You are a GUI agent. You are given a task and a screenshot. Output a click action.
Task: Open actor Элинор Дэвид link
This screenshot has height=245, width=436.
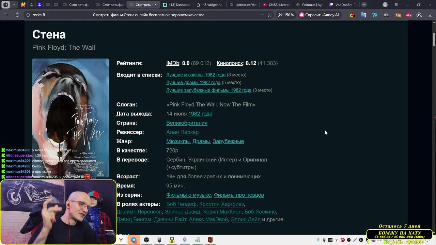click(x=182, y=212)
